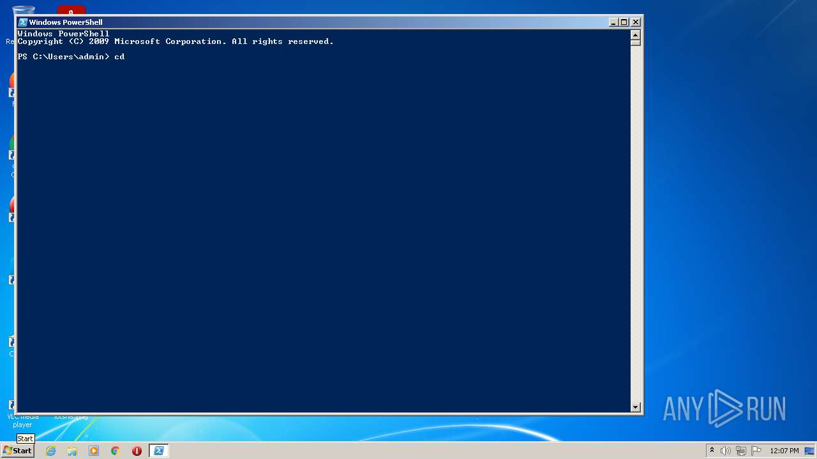
Task: Select the PowerShell taskbar button
Action: (x=158, y=451)
